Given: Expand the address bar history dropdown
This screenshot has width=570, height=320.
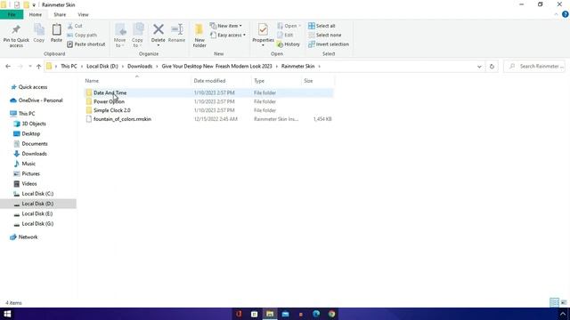Looking at the screenshot, I should coord(479,67).
